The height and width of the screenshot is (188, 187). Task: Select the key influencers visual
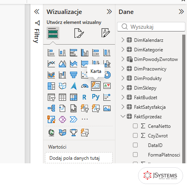(107, 97)
